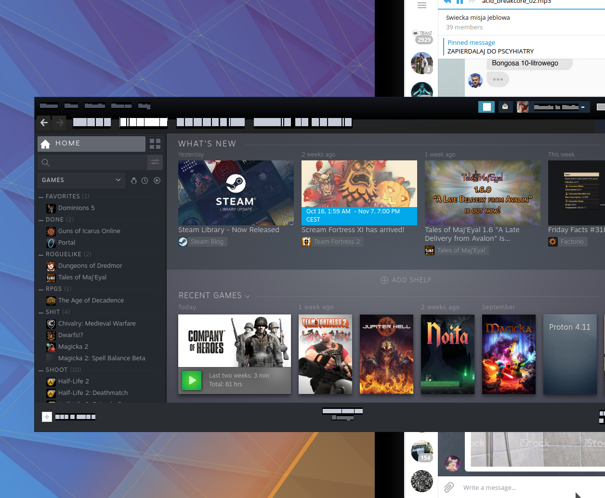Open the Friday Facts news thumbnail
Viewport: 605px width, 498px height.
(x=577, y=193)
